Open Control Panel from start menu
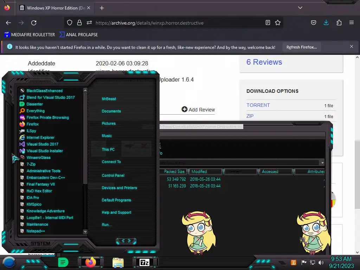This screenshot has height=270, width=360. point(113,175)
